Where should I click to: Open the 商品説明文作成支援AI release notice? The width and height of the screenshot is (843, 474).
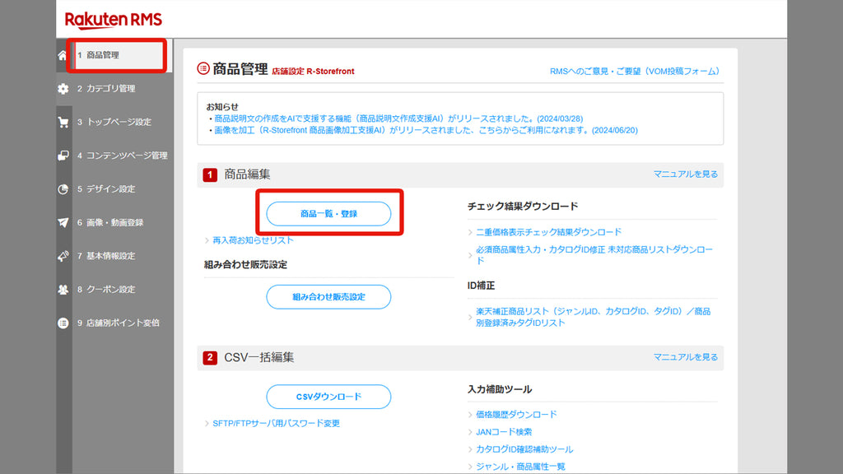click(x=398, y=118)
